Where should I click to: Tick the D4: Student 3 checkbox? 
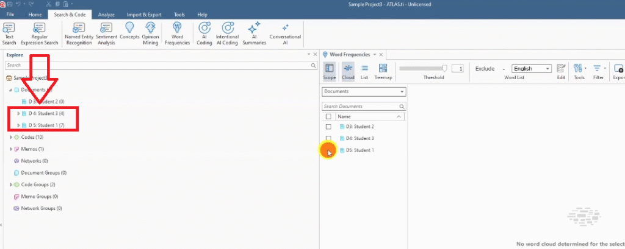pyautogui.click(x=328, y=138)
